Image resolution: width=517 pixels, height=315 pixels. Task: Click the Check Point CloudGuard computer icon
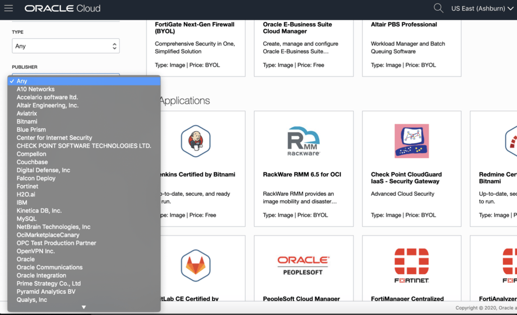click(x=411, y=141)
